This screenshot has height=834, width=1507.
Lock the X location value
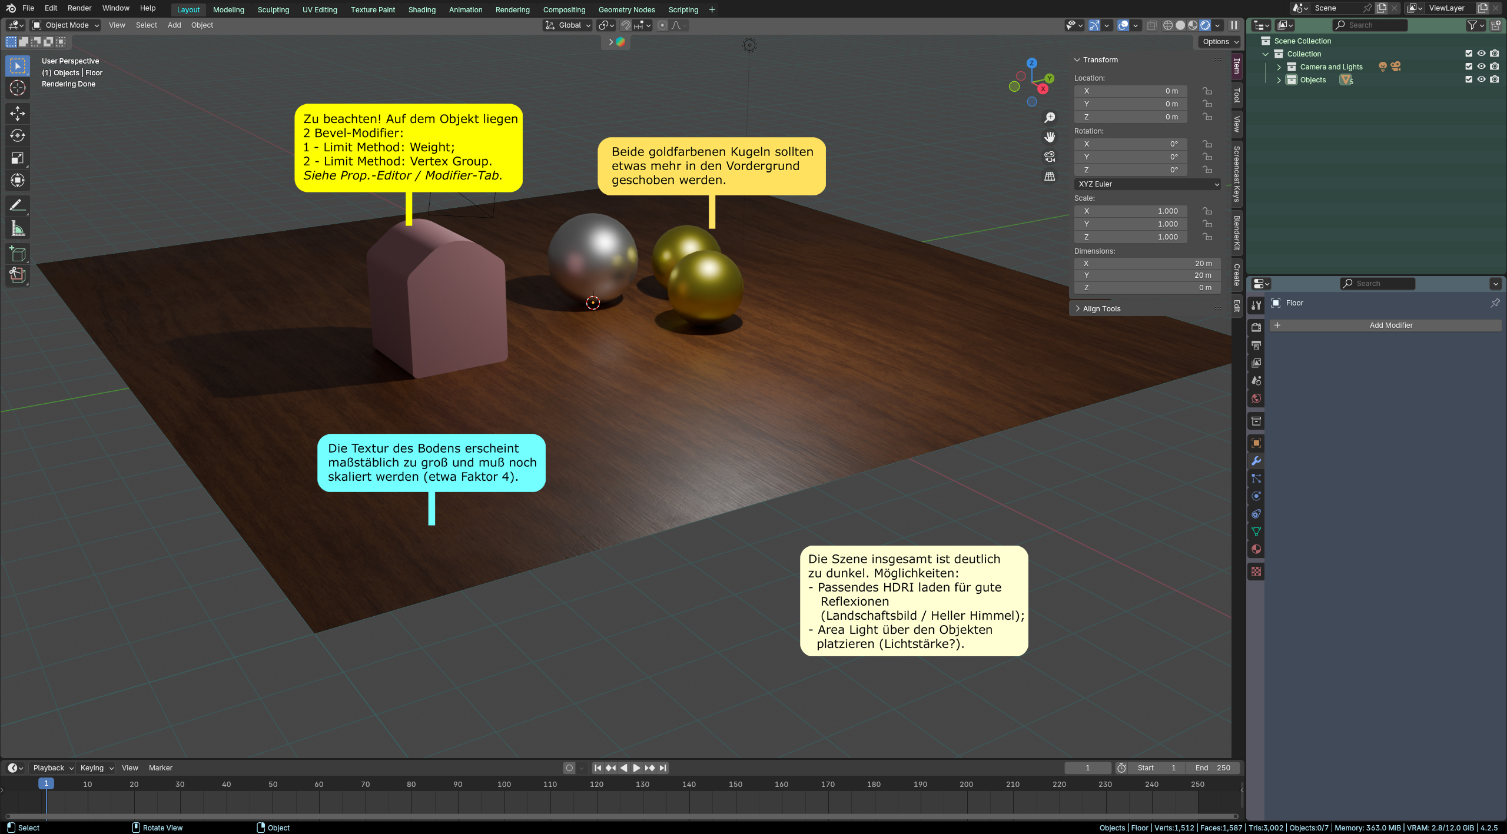1207,91
